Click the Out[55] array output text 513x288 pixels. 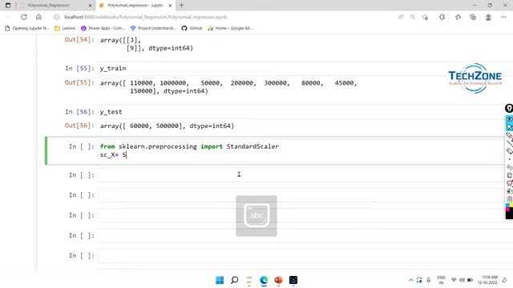228,87
